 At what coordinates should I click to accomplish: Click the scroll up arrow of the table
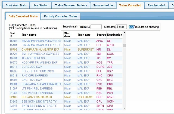coord(125,33)
